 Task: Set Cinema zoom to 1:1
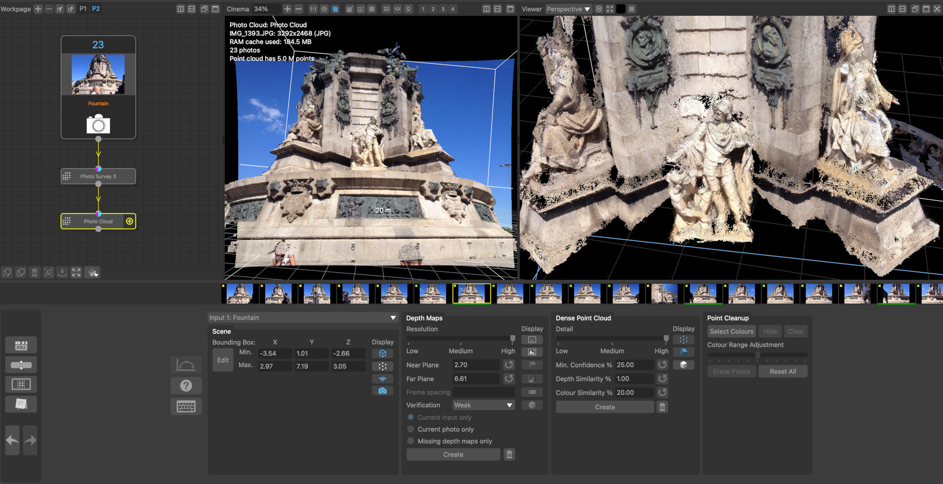(x=313, y=9)
